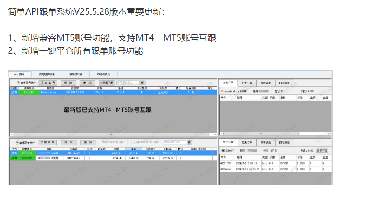
Task: Click left arrow of signal table horizontal scrollbar
Action: pos(12,134)
